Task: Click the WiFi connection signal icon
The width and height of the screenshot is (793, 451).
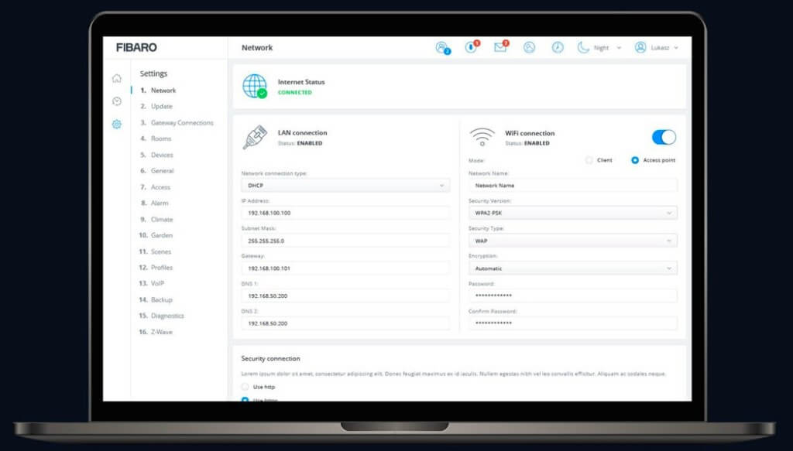Action: point(482,137)
